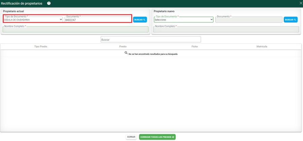This screenshot has height=141, width=303.
Task: Click the Predio column header
Action: (123, 46)
